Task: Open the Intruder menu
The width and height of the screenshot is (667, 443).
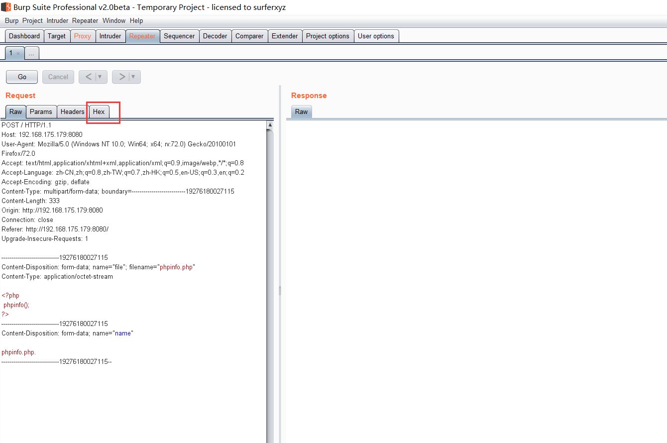Action: click(x=58, y=21)
